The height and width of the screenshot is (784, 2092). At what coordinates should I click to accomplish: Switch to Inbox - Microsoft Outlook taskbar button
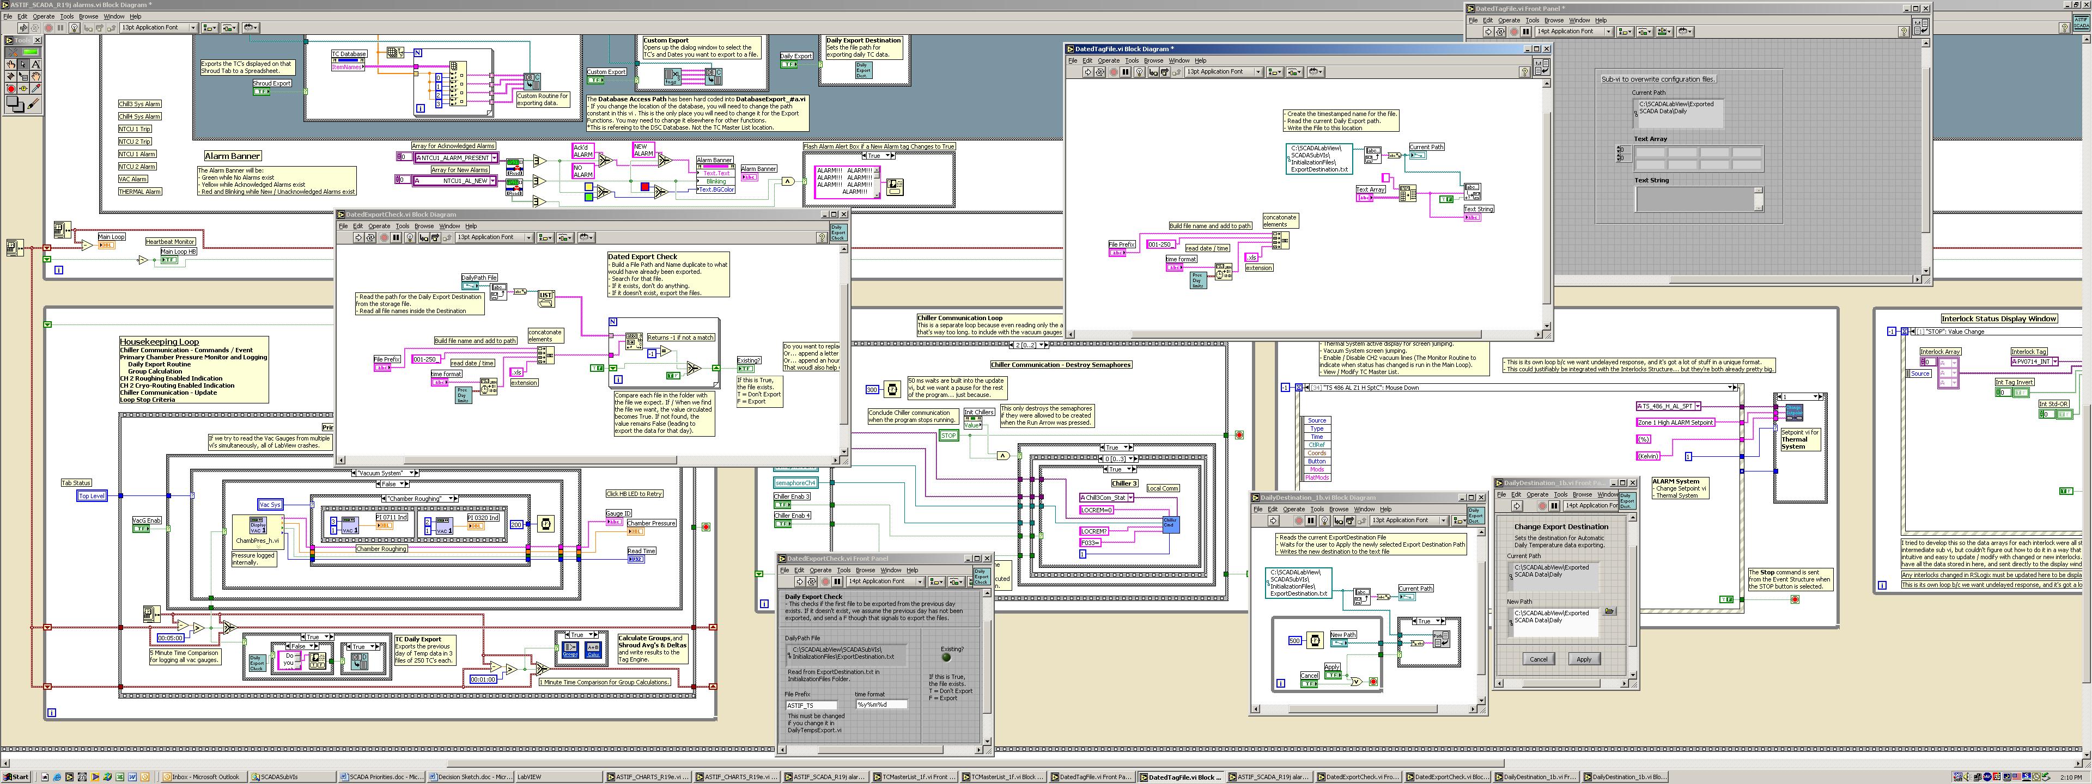point(205,777)
